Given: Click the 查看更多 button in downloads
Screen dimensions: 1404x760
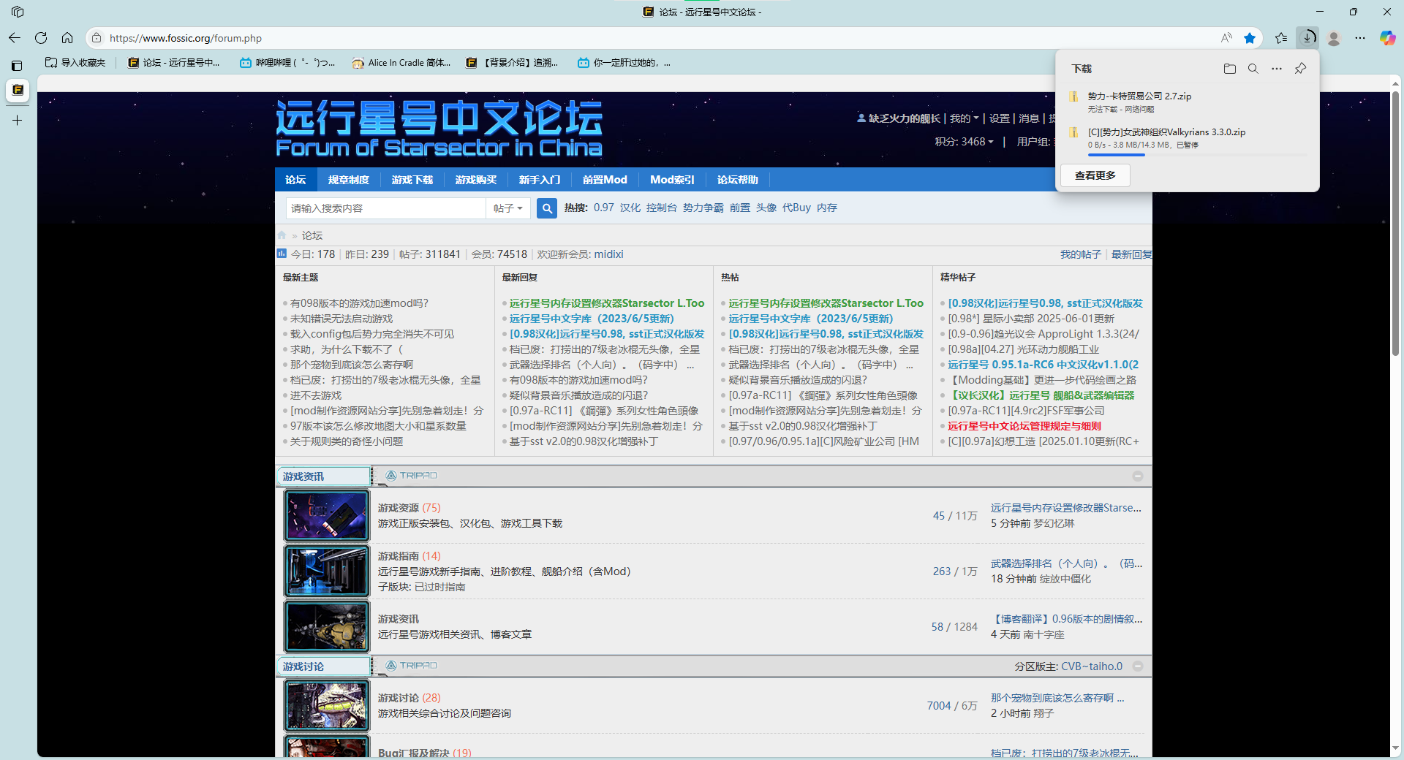Looking at the screenshot, I should [x=1095, y=175].
